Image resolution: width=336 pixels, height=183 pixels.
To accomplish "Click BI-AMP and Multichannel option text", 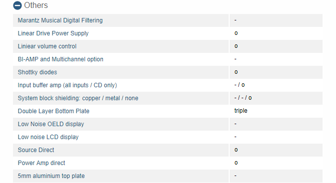I will (x=60, y=59).
